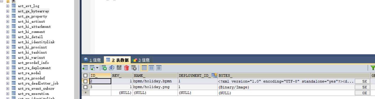375x99 pixels.
Task: Click the (Binary/Image) bytes cell
Action: click(x=286, y=87)
